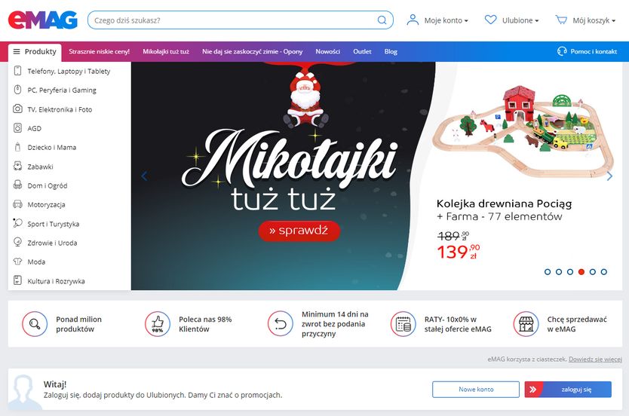Click the return arrow icon for zwrot
The image size is (629, 416).
281,323
